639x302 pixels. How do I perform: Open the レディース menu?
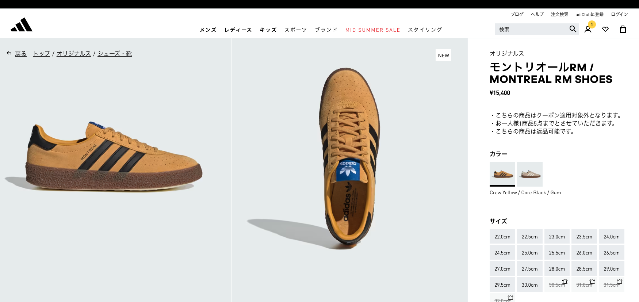238,30
